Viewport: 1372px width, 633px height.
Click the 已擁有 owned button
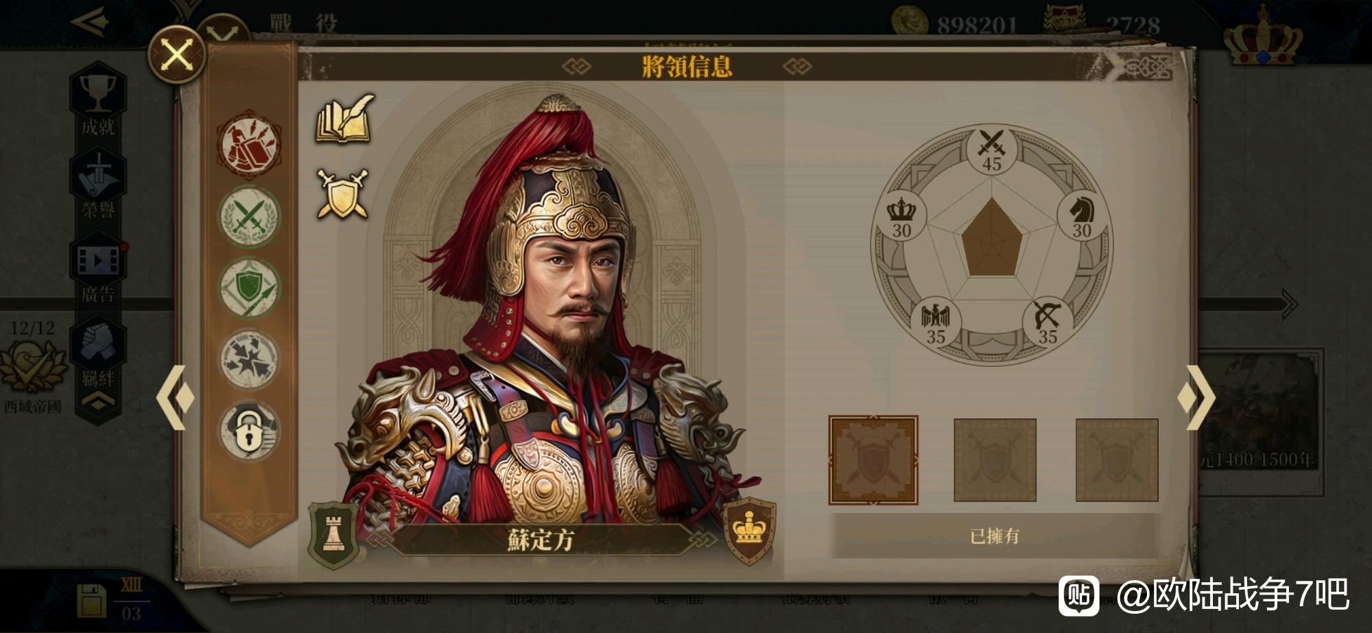click(994, 536)
